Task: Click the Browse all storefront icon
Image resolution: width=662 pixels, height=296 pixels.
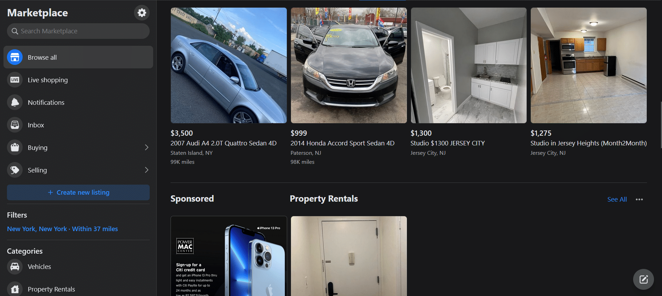Action: pyautogui.click(x=15, y=57)
